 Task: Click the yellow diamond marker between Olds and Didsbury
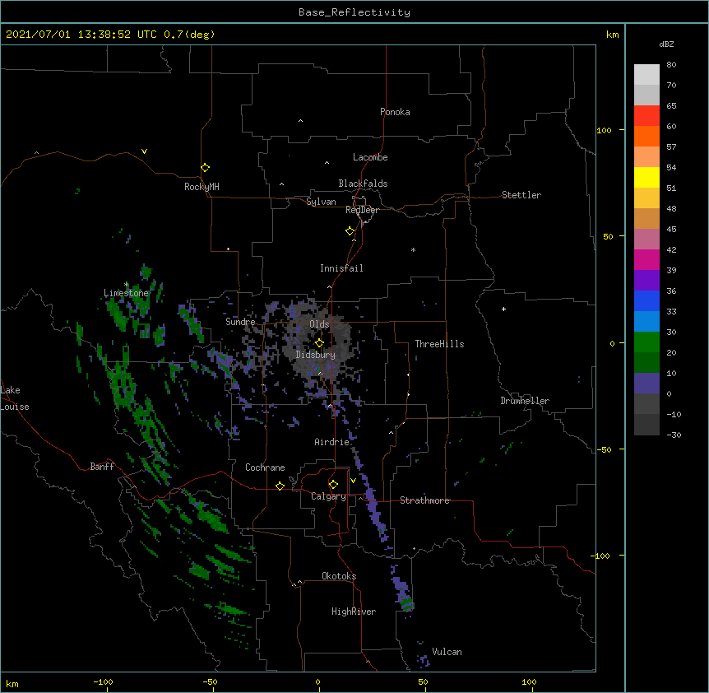coord(319,342)
